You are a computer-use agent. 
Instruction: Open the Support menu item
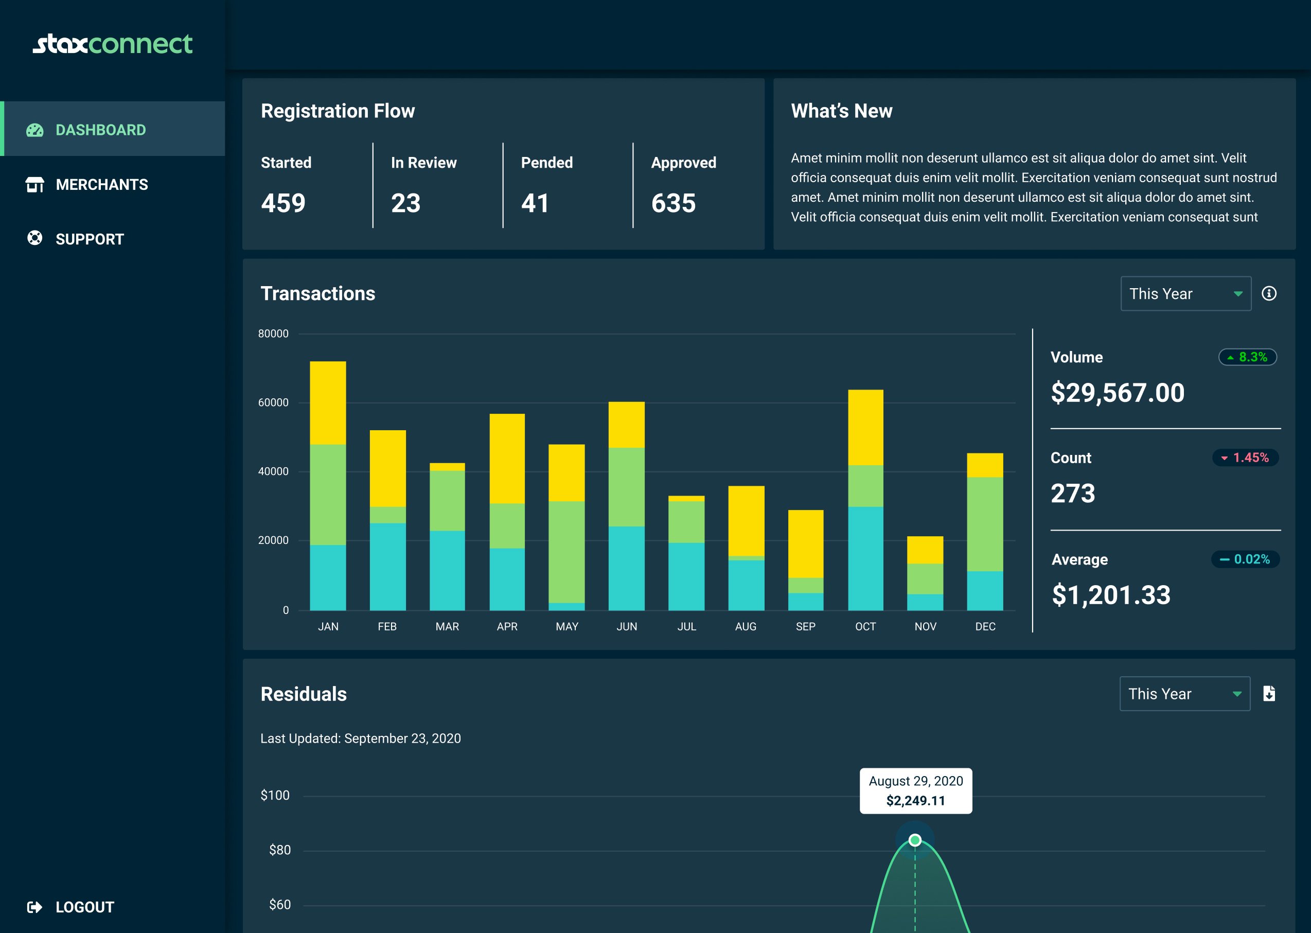coord(90,239)
